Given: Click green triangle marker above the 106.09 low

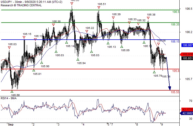Looking at the screenshot, I should pos(122,46).
